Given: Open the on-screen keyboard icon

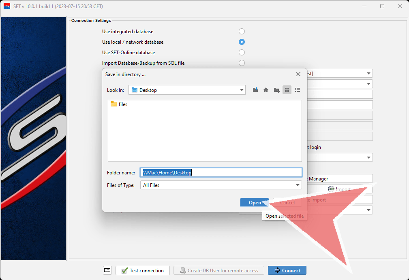Looking at the screenshot, I should click(x=107, y=270).
